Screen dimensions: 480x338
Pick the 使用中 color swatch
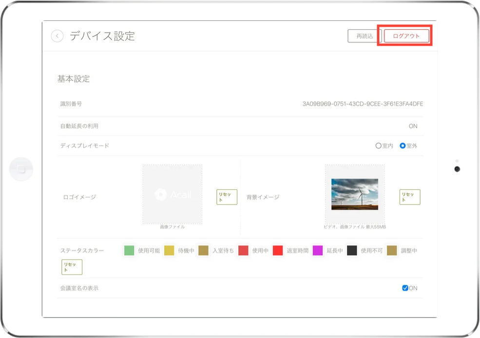243,250
